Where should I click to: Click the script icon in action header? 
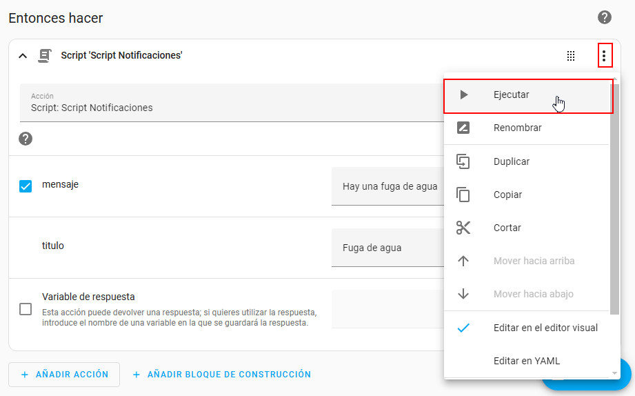pyautogui.click(x=45, y=55)
